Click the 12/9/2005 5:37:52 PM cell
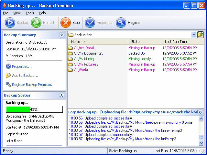This screenshot has width=207, height=155. tap(180, 53)
